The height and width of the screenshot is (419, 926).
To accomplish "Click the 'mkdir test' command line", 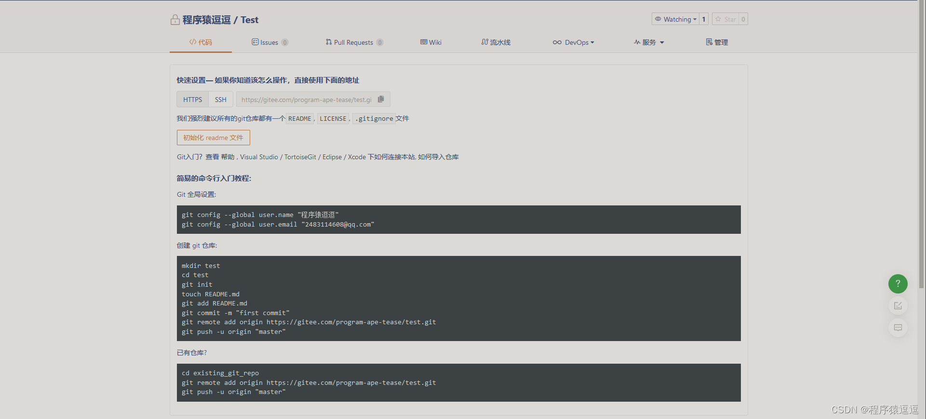I will [201, 266].
